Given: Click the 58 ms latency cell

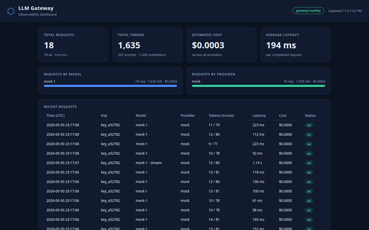Looking at the screenshot, I should (x=258, y=210).
